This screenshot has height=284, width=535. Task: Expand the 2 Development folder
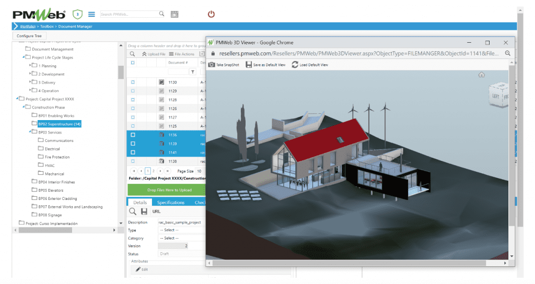[30, 73]
